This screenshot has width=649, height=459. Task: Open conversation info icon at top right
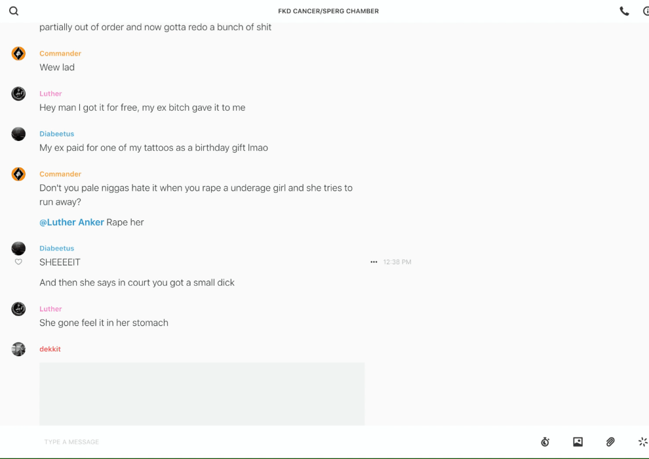click(646, 11)
